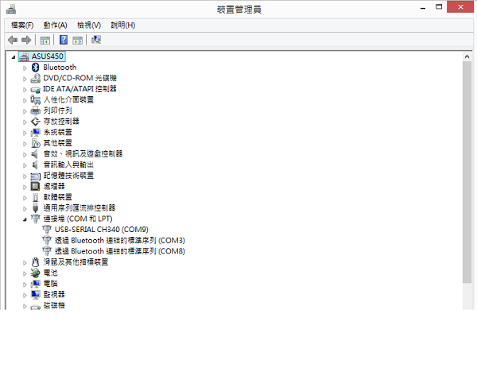
Task: Expand the 其他裝置 category
Action: [25, 144]
